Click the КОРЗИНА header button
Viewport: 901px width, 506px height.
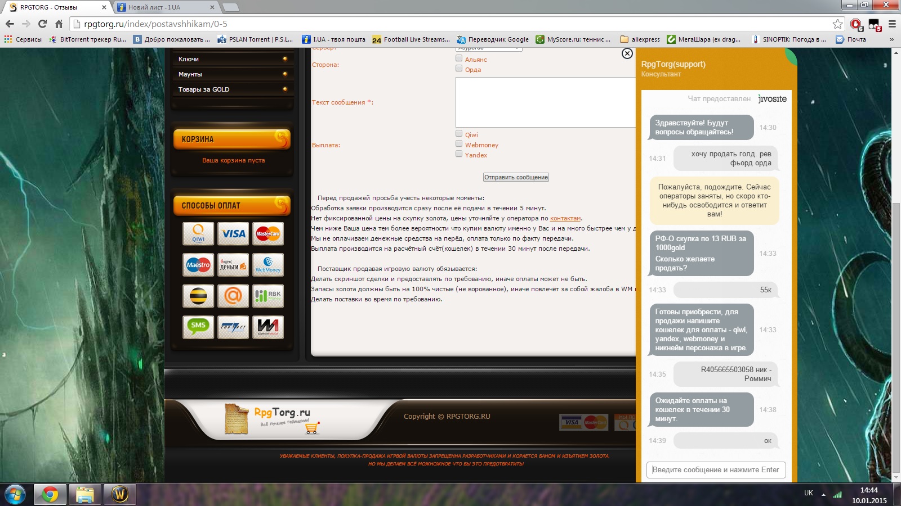point(232,139)
